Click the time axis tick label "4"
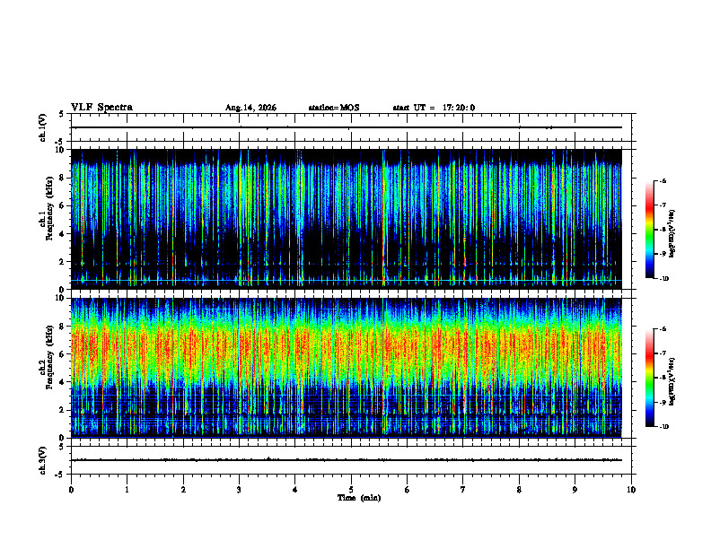The width and height of the screenshot is (711, 549). click(x=295, y=490)
